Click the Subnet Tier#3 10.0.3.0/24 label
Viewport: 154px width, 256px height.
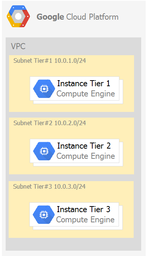click(49, 186)
